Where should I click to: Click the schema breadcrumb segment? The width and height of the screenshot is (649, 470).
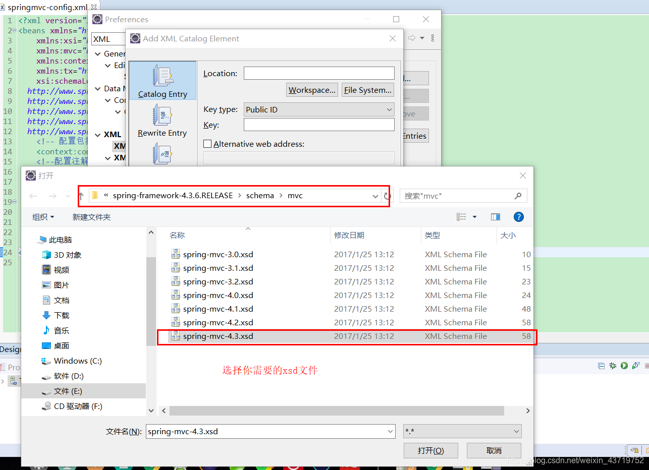(x=260, y=196)
